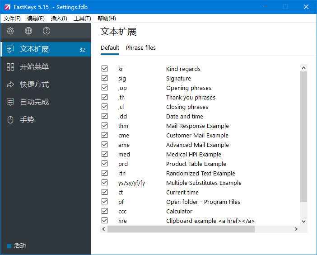Image resolution: width=317 pixels, height=255 pixels.
Task: Click the 32 count badge
Action: click(82, 50)
